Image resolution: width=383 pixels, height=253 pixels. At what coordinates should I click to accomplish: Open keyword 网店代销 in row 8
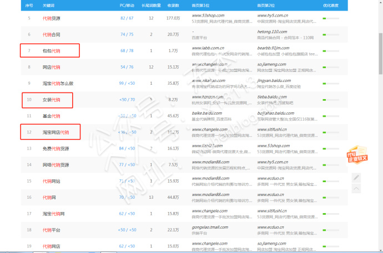51,67
